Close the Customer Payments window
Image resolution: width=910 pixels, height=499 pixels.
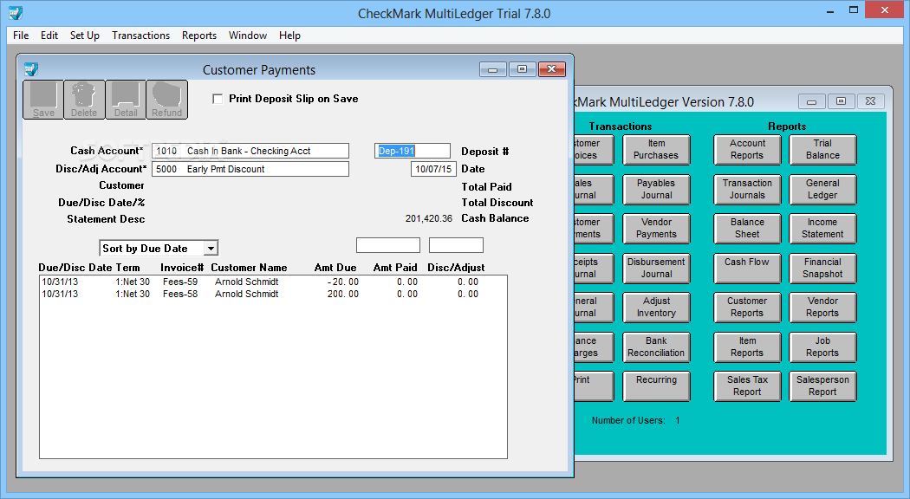coord(551,69)
